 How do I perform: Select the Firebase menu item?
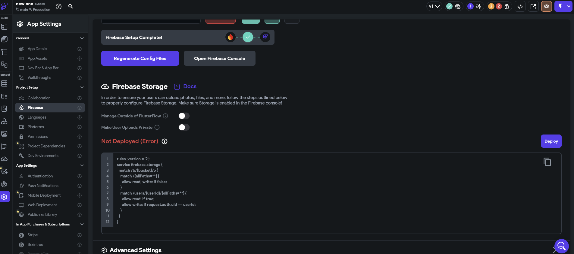pyautogui.click(x=50, y=108)
